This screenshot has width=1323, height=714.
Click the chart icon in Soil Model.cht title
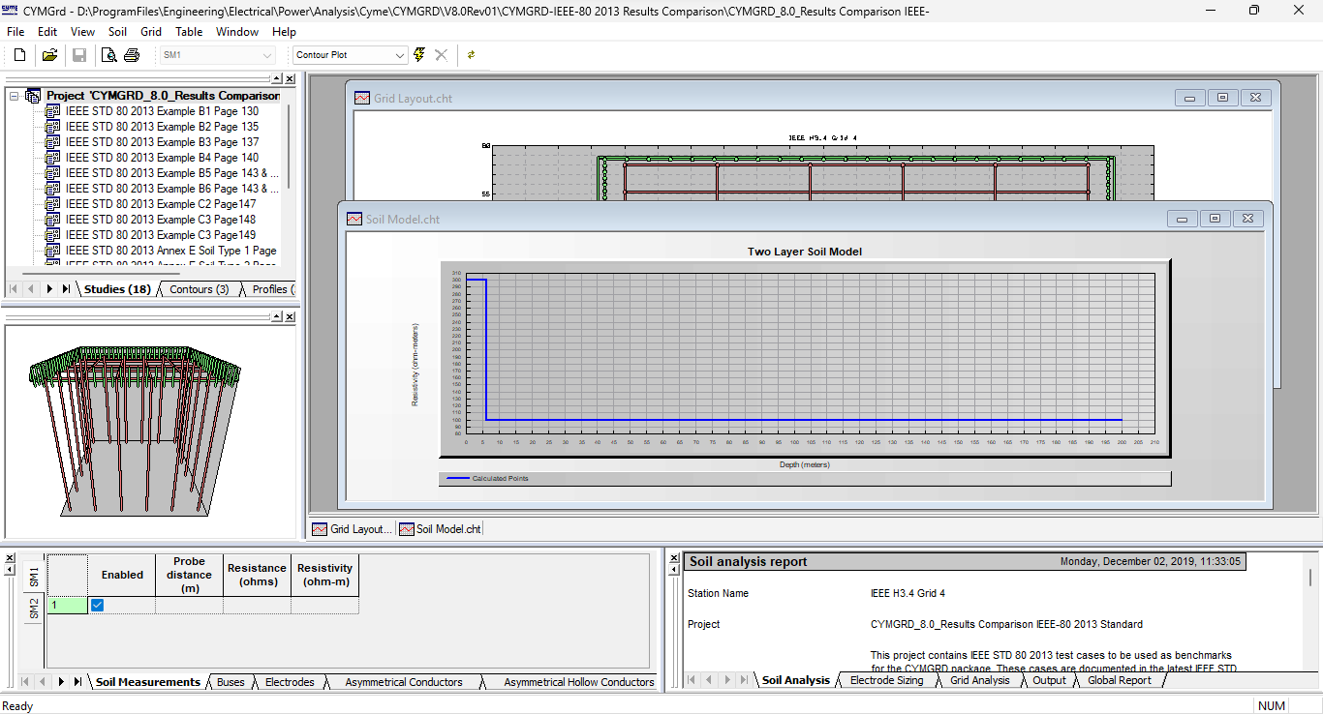[x=354, y=219]
